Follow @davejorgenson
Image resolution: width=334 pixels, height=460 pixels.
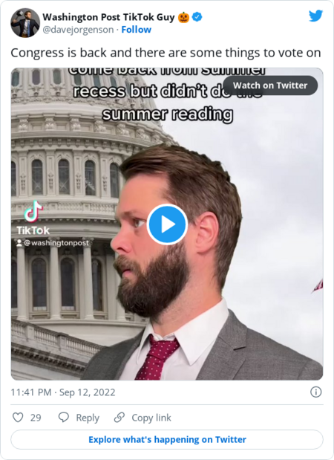137,30
